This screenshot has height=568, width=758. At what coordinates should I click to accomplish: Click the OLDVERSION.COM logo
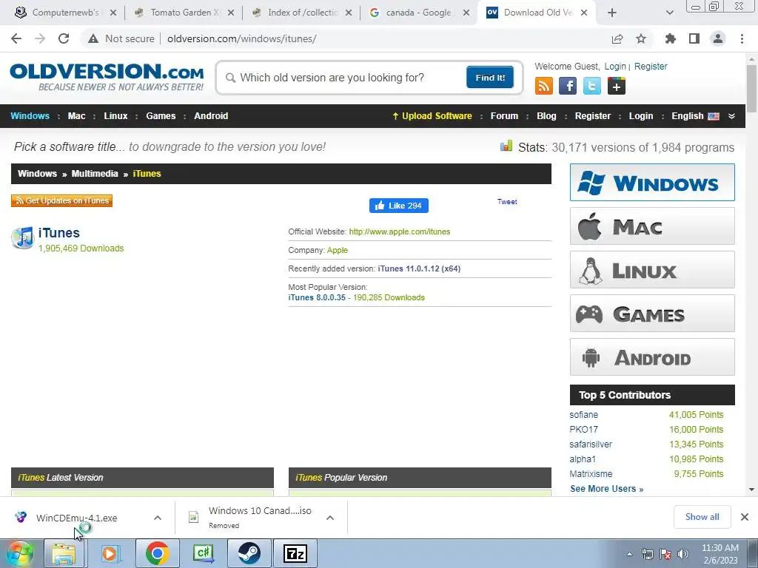(107, 77)
